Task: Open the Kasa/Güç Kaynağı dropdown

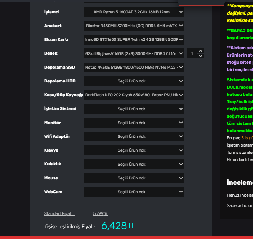Action: tap(134, 95)
